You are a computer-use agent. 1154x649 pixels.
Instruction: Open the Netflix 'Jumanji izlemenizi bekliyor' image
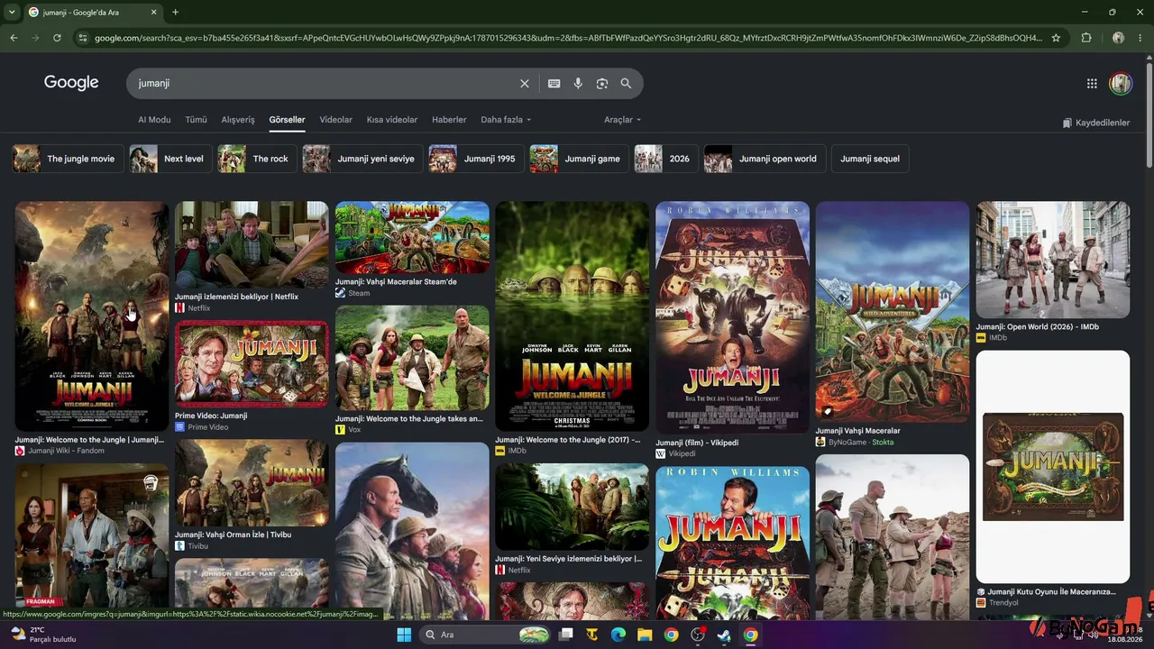(x=252, y=244)
